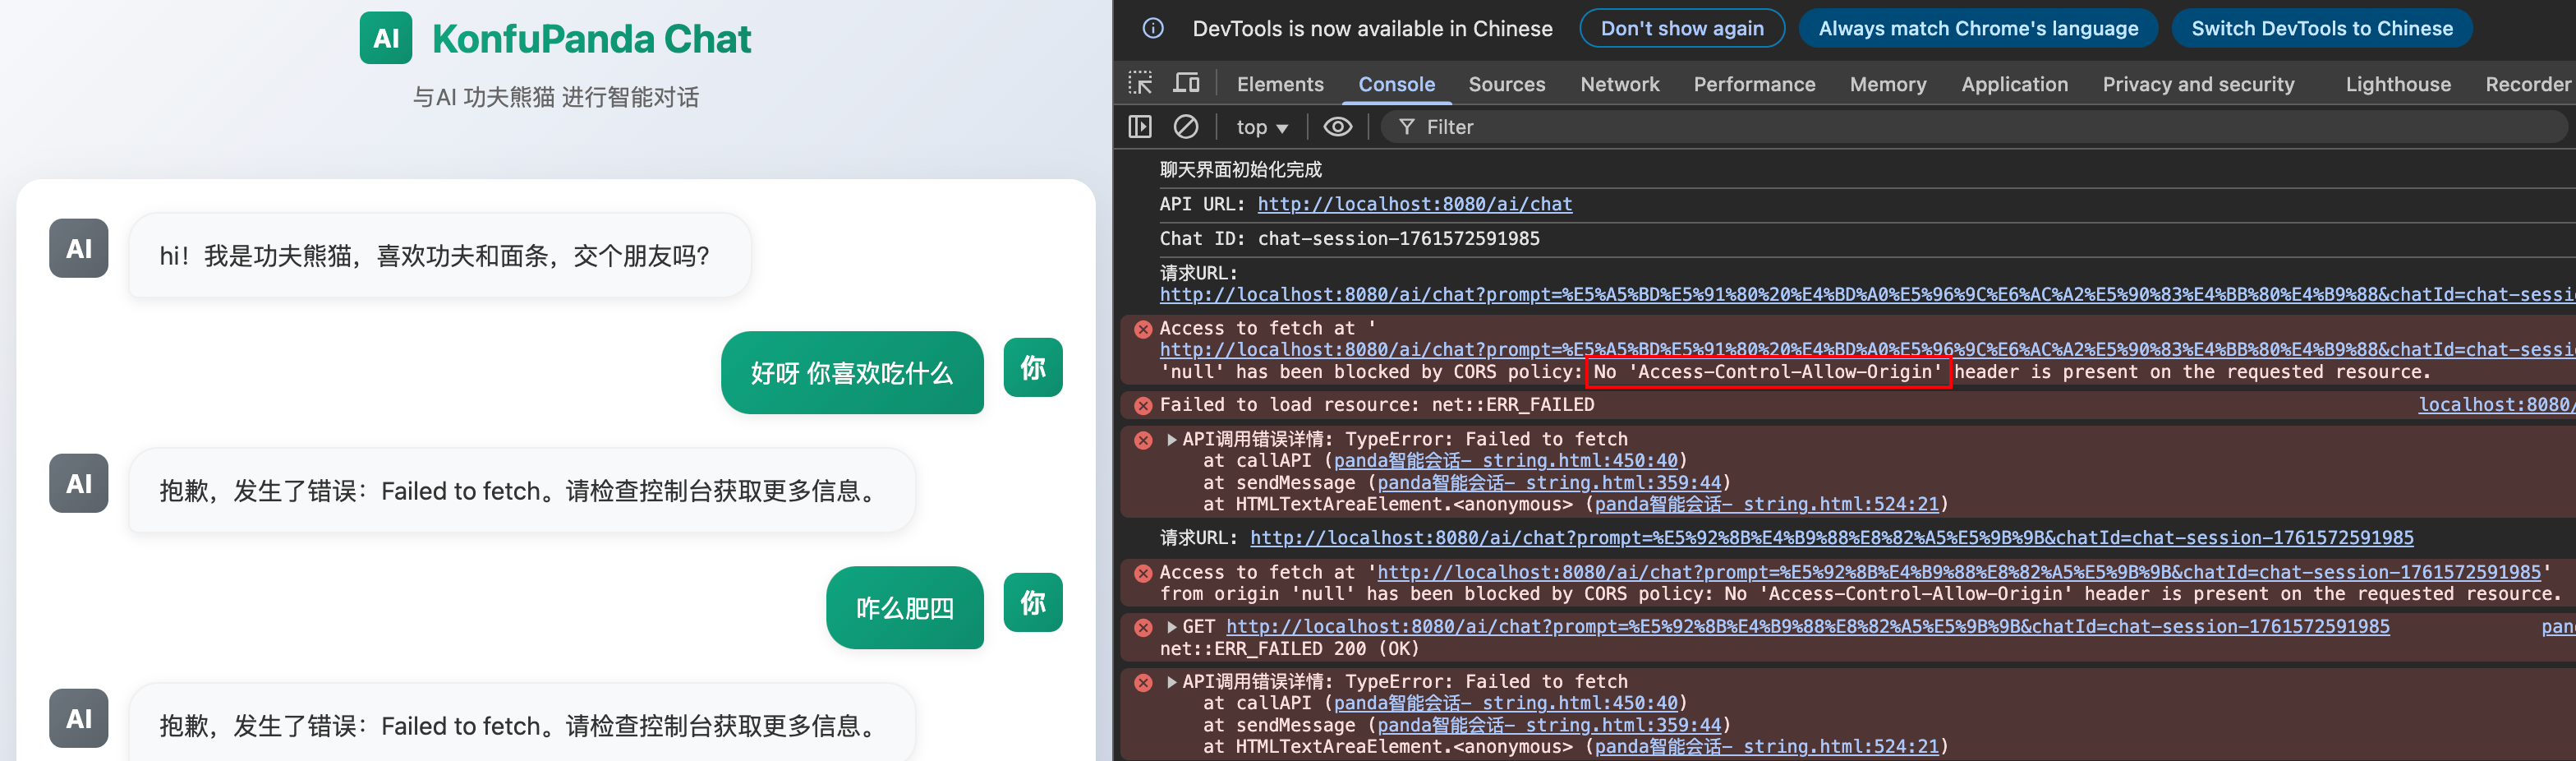Go to the Performance tab
This screenshot has height=761, width=2576.
tap(1754, 84)
